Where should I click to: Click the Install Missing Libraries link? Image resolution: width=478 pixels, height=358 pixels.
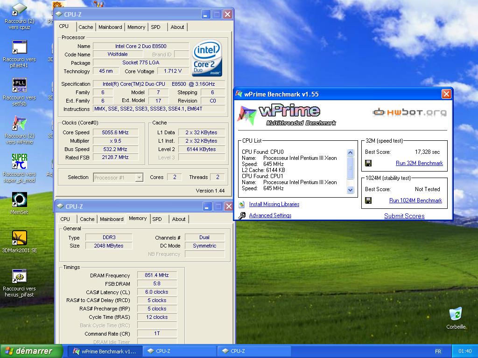274,204
